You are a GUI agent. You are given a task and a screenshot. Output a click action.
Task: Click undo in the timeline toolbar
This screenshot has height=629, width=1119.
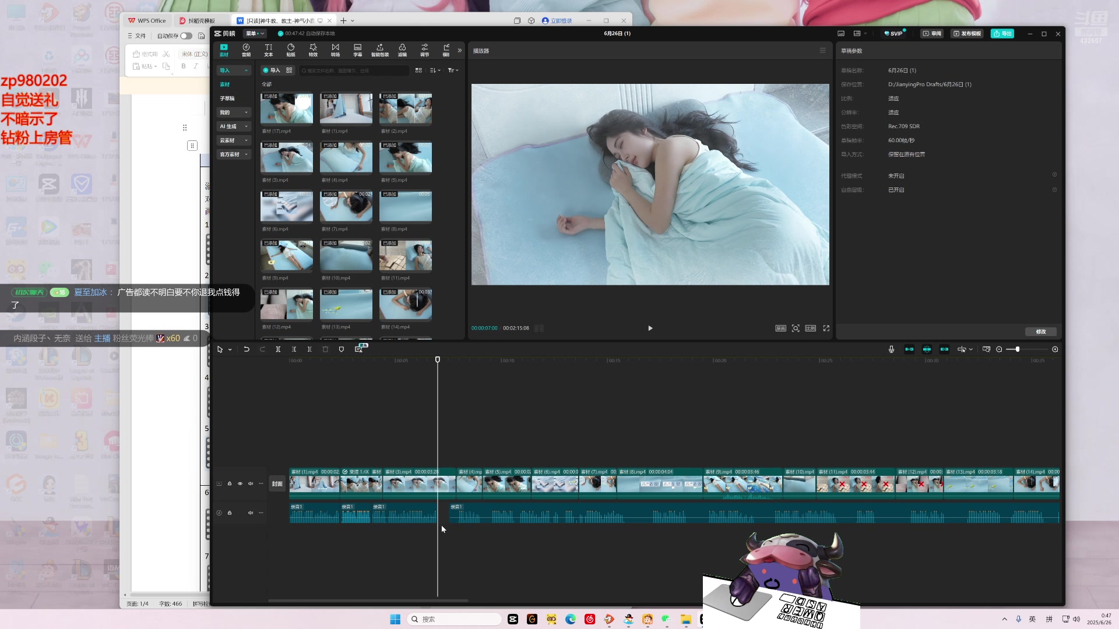coord(247,349)
